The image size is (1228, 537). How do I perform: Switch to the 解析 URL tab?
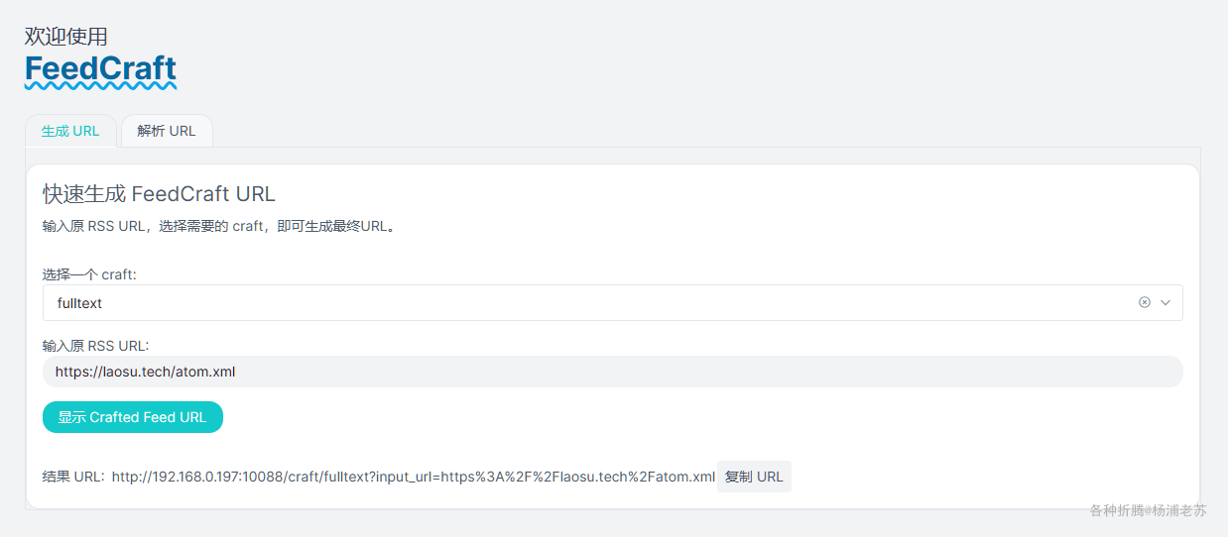click(x=167, y=131)
